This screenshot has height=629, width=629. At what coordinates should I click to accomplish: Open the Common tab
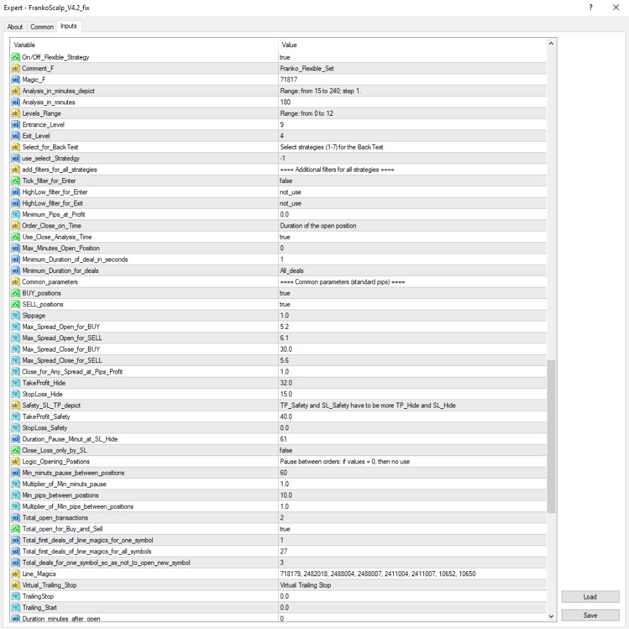click(x=42, y=26)
